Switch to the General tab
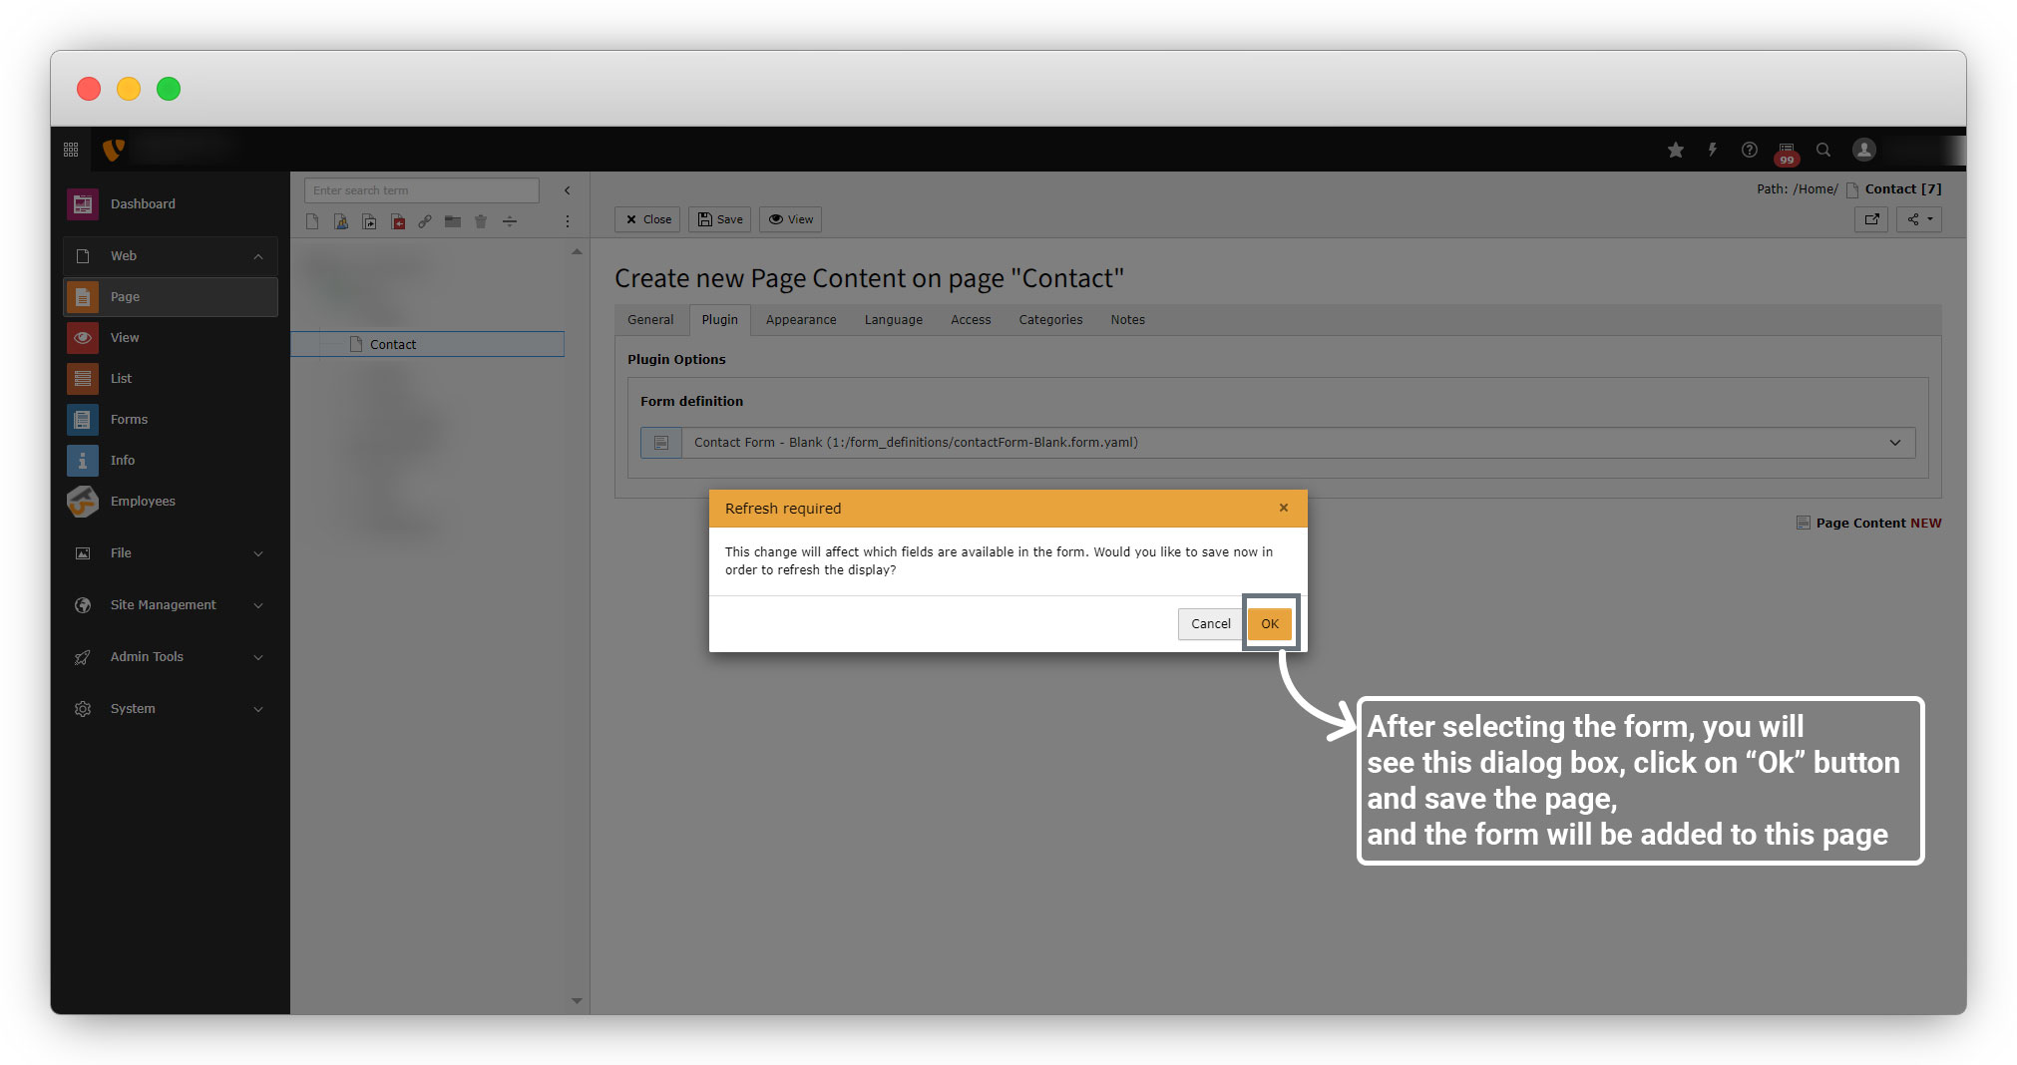The height and width of the screenshot is (1065, 2017). [x=650, y=320]
